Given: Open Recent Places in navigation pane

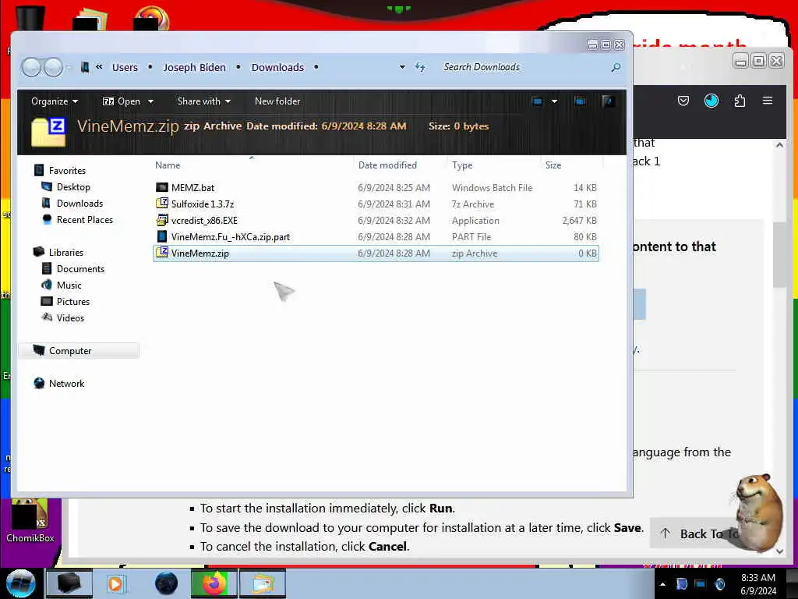Looking at the screenshot, I should click(x=85, y=219).
